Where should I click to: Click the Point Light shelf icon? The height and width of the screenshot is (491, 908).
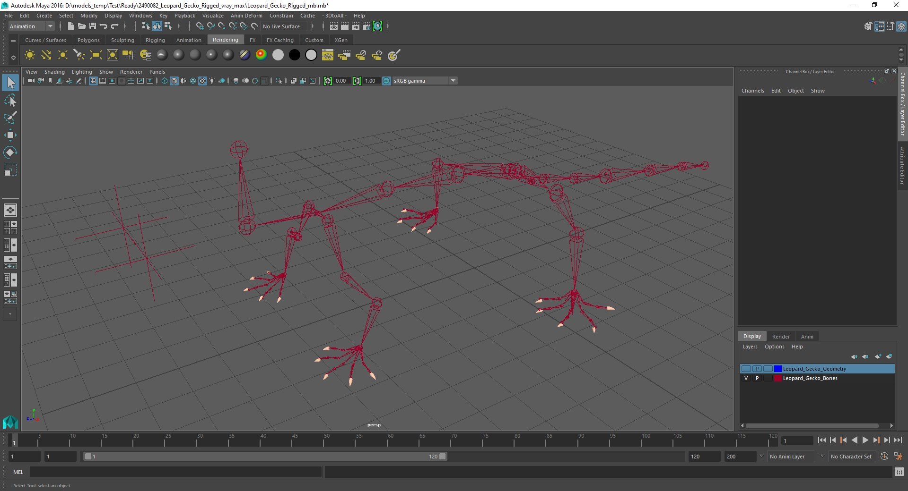point(62,55)
